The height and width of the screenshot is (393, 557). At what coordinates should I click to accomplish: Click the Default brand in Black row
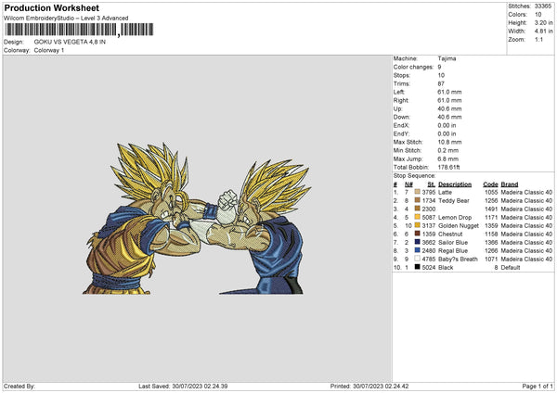point(510,268)
